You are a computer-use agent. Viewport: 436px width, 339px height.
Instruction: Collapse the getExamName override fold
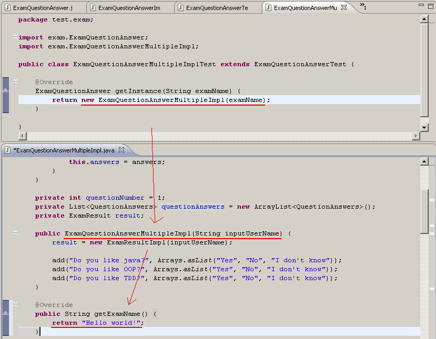pos(15,304)
